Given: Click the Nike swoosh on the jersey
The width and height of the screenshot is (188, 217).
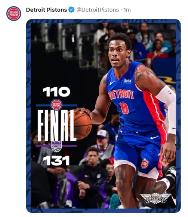Looking at the screenshot, I should pos(112,83).
